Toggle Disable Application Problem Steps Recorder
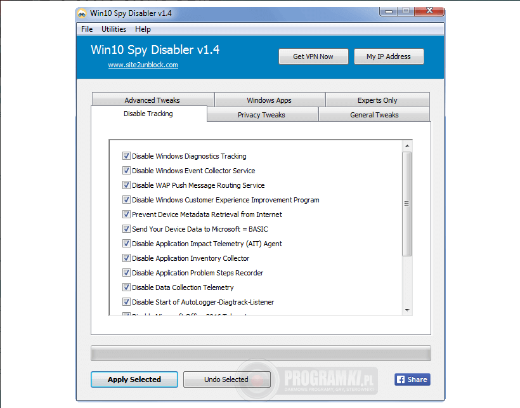This screenshot has height=408, width=520. click(x=126, y=273)
